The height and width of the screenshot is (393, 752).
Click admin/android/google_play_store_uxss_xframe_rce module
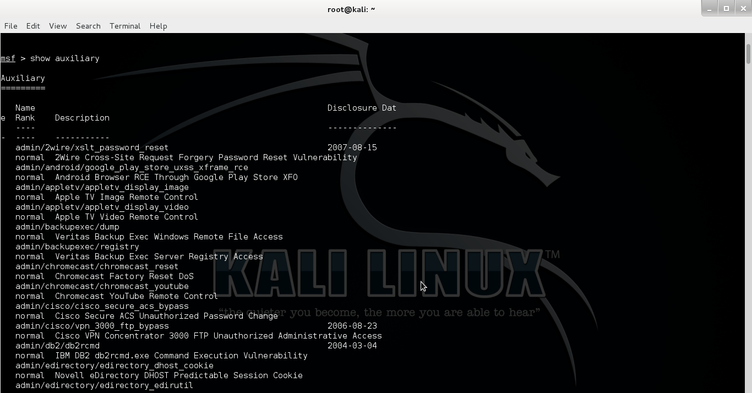(x=132, y=167)
